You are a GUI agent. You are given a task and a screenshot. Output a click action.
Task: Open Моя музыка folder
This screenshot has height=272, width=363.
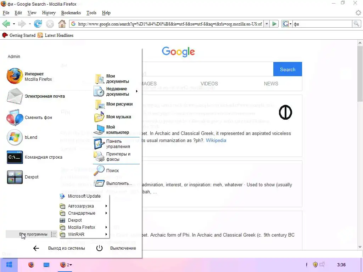pos(113,117)
